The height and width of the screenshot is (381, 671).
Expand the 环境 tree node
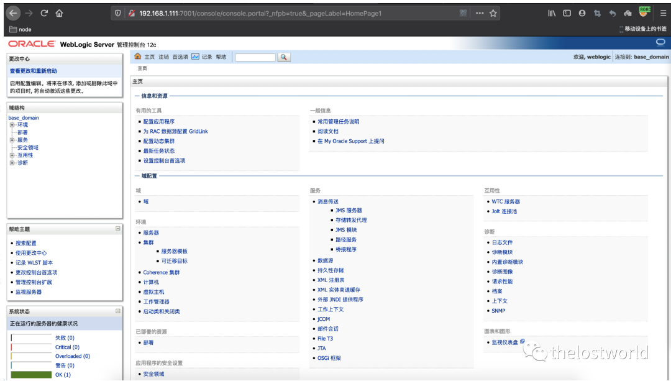tap(12, 125)
